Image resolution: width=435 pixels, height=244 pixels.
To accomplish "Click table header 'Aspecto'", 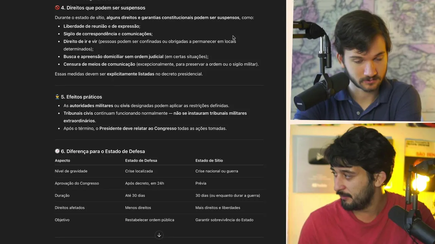I will coord(63,161).
